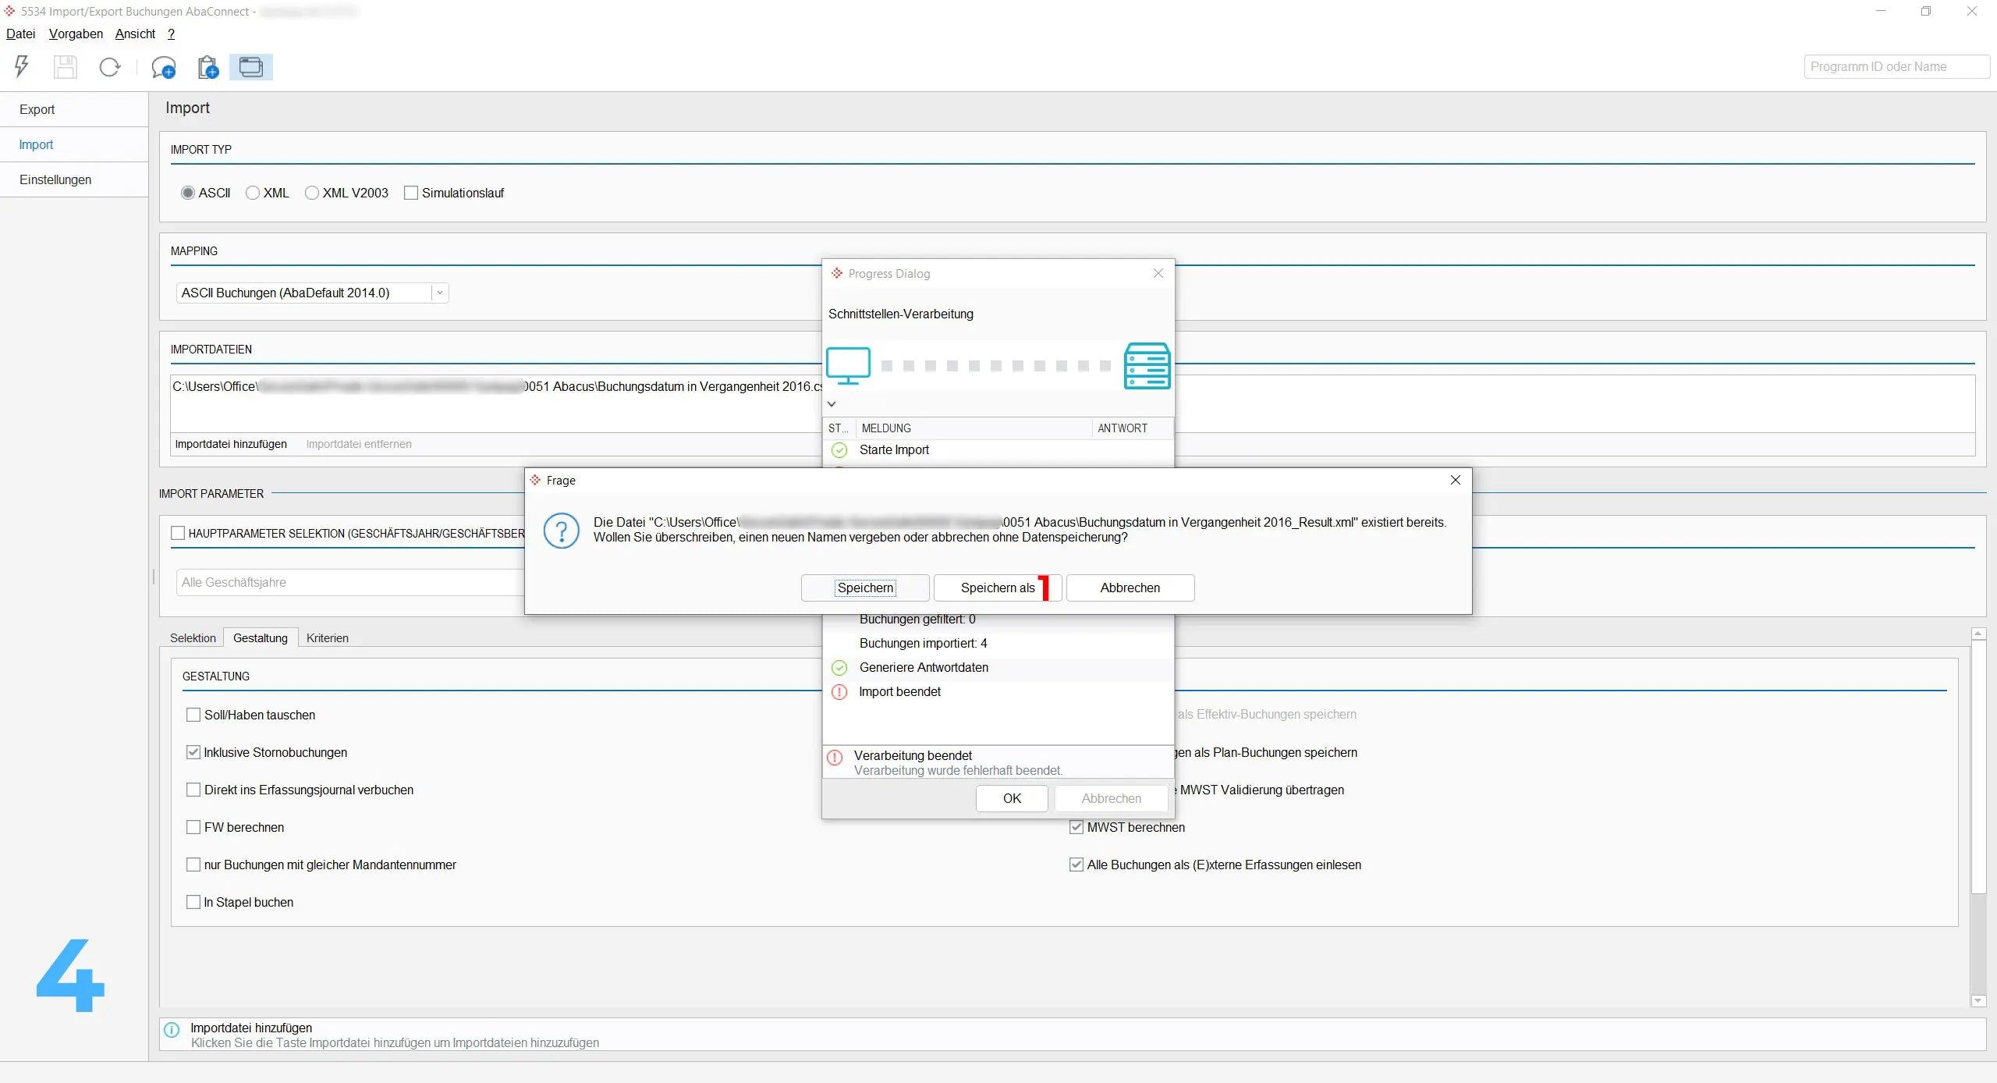Switch to the Kriterien tab
1997x1083 pixels.
click(x=327, y=637)
